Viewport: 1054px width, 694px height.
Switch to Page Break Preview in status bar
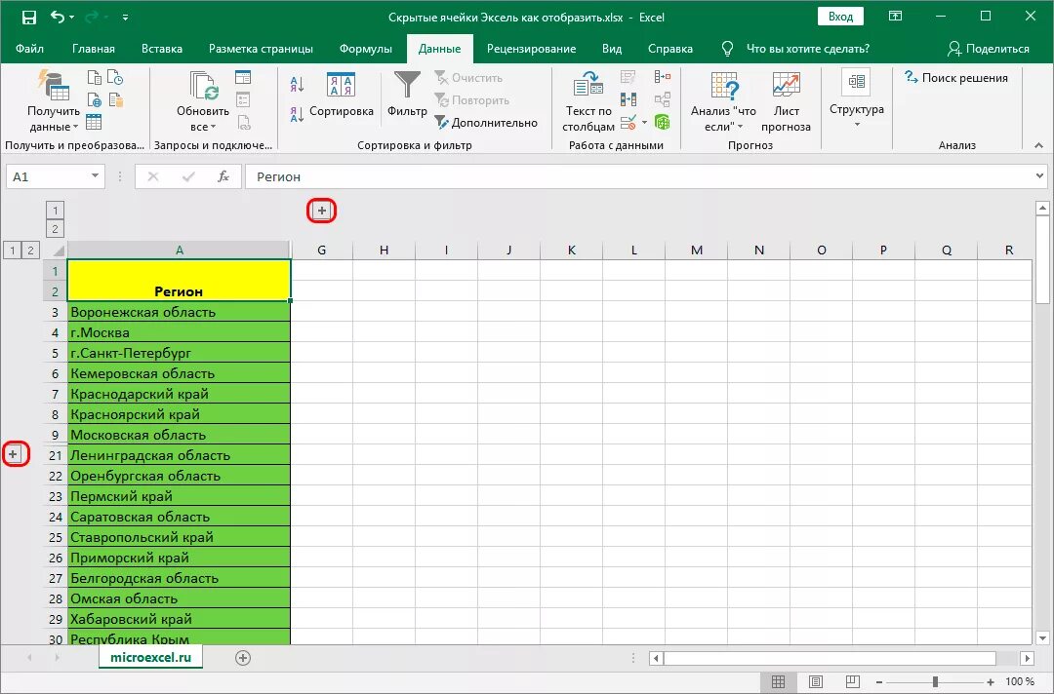(x=852, y=682)
